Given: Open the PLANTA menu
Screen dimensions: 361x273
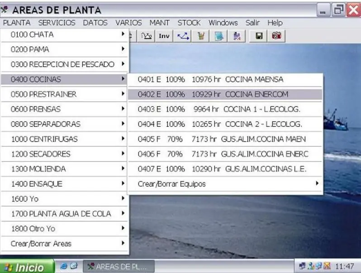Looking at the screenshot, I should pyautogui.click(x=17, y=23).
